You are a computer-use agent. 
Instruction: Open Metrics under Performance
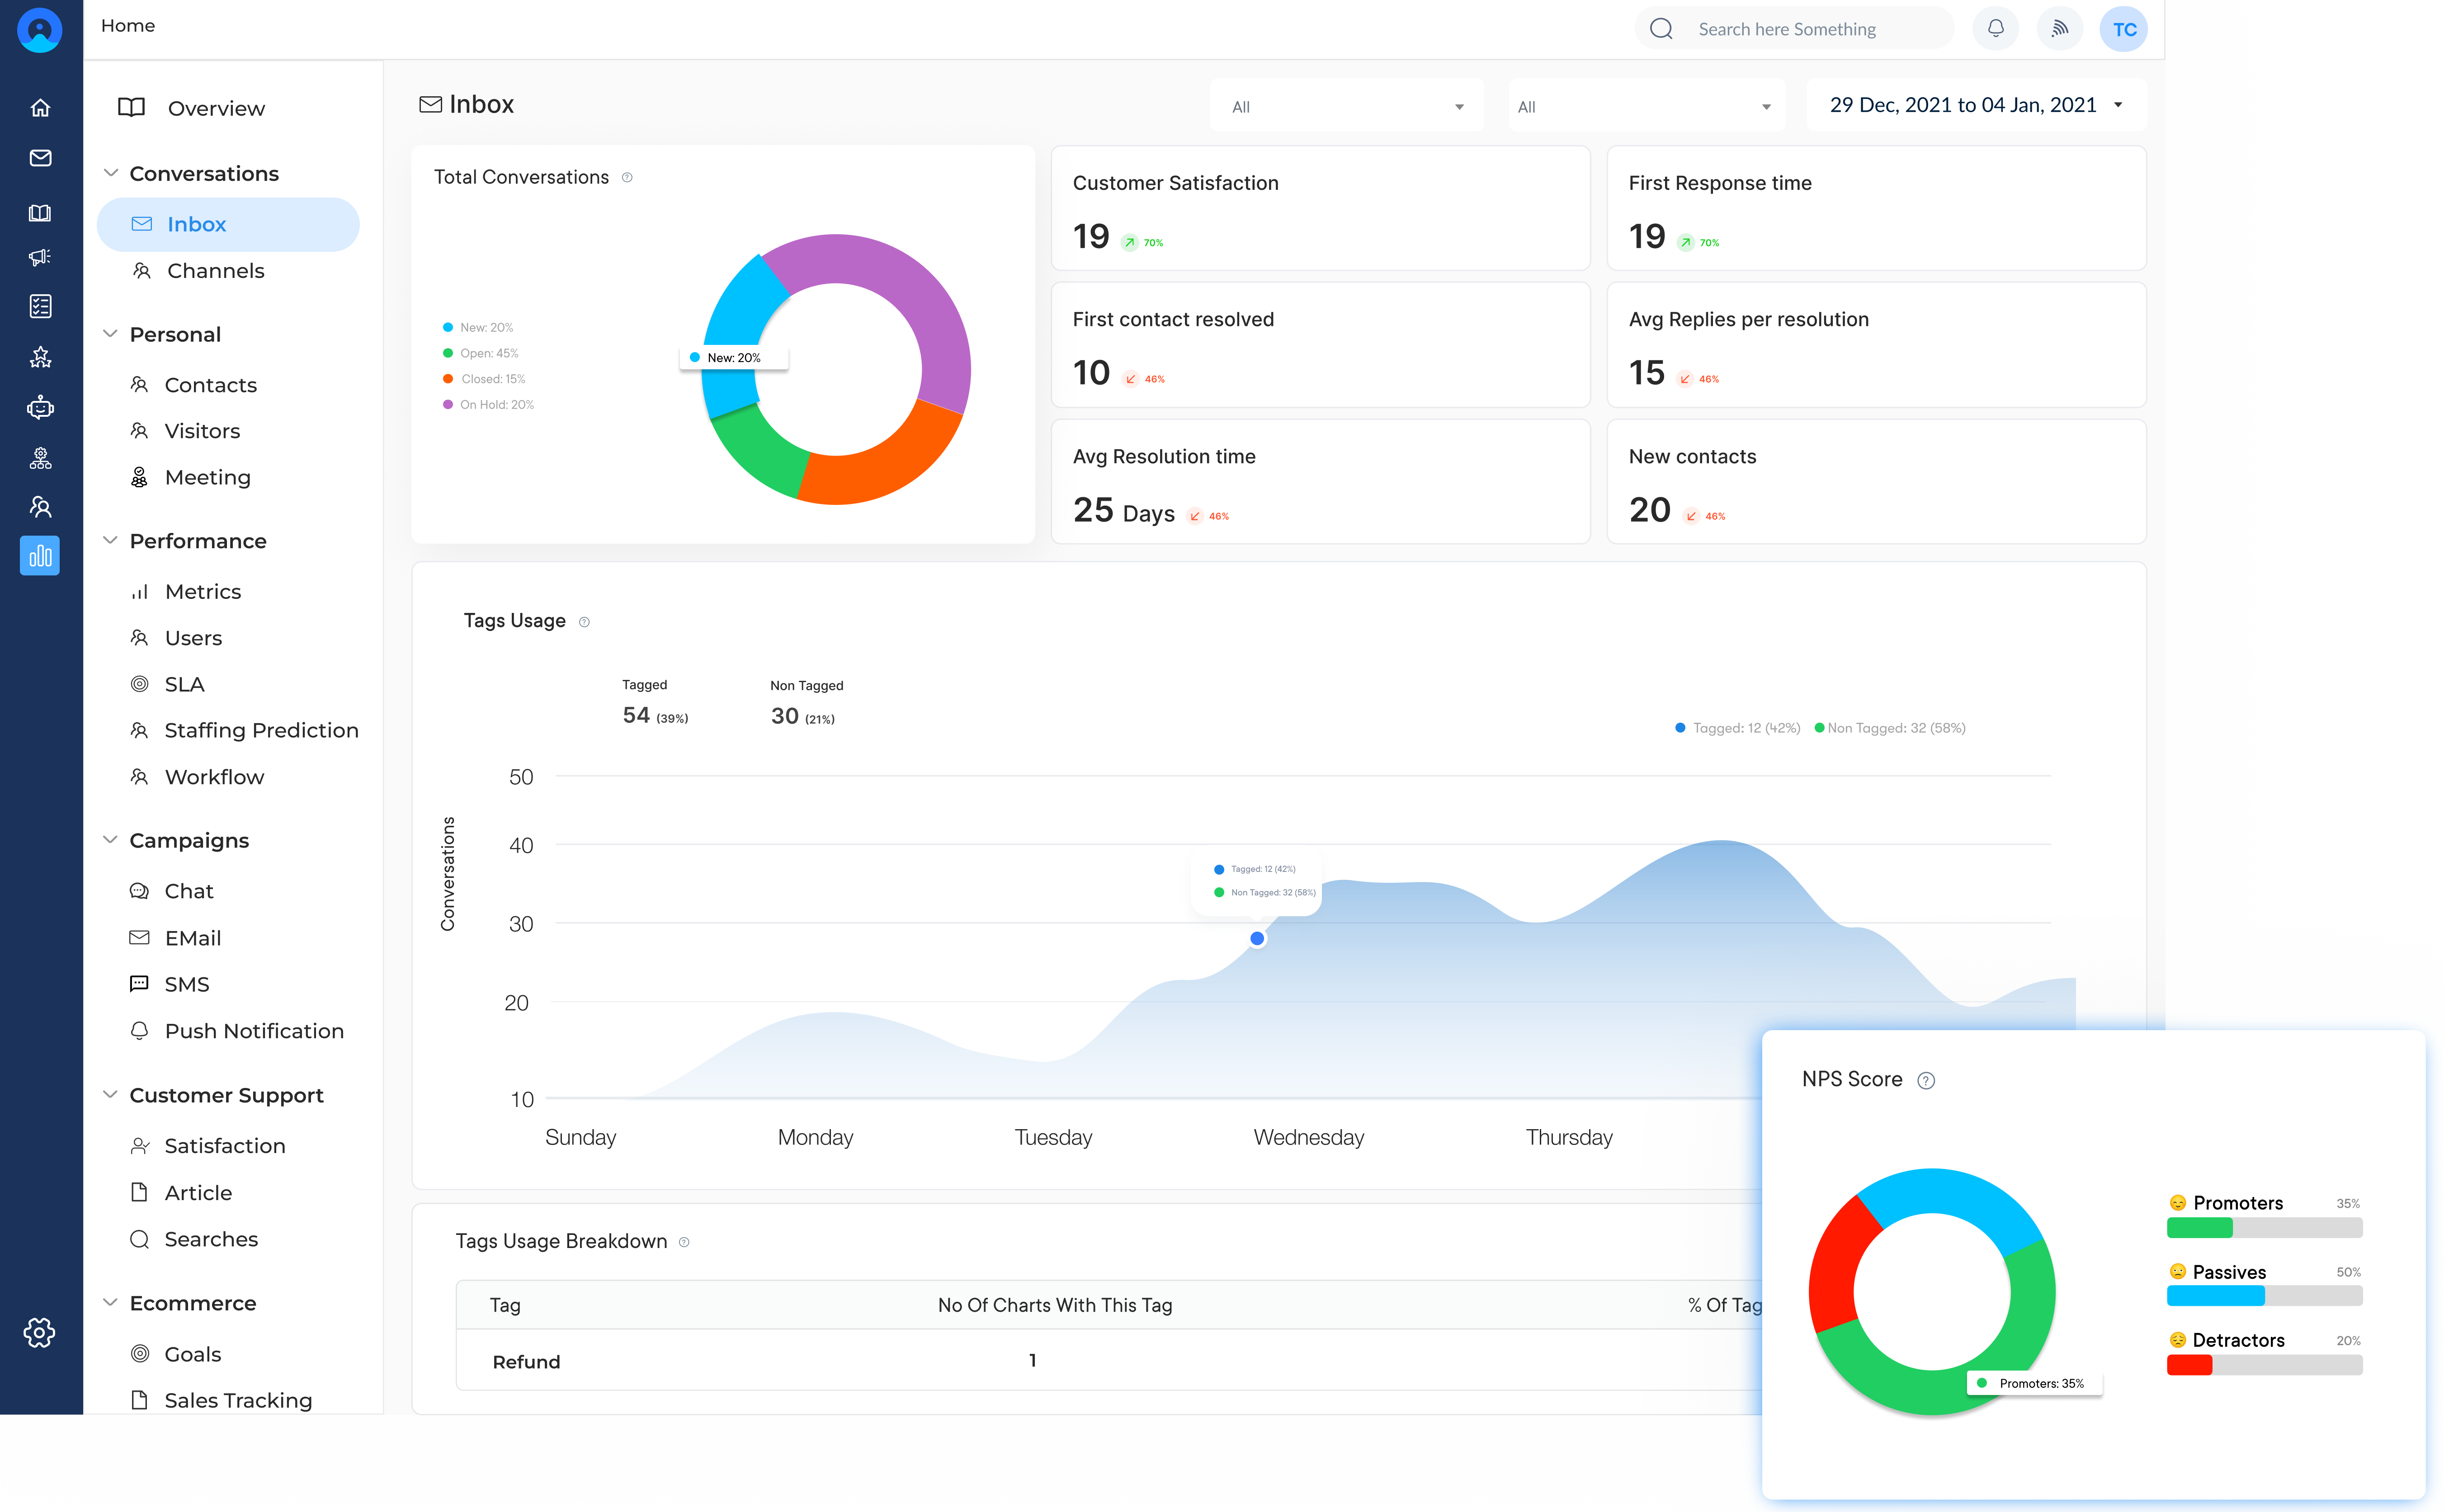pos(202,592)
